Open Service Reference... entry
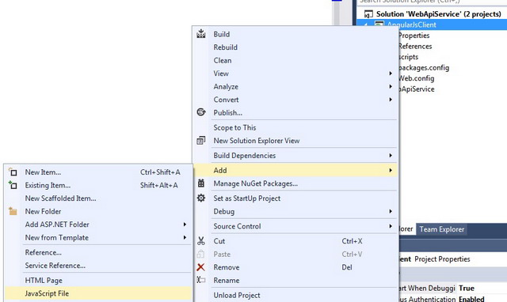Image resolution: width=507 pixels, height=302 pixels. click(x=98, y=265)
